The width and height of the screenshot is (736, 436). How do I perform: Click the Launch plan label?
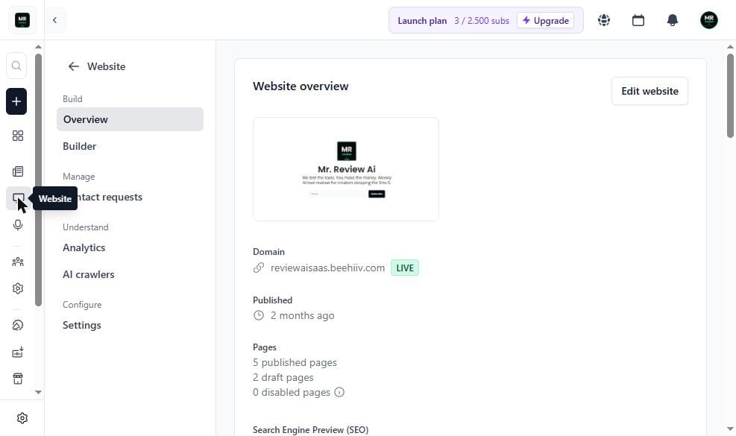click(x=422, y=21)
